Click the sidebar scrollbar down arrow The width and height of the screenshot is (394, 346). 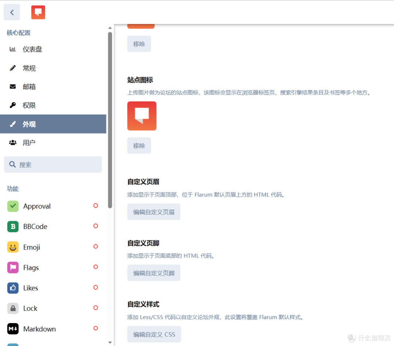(110, 342)
